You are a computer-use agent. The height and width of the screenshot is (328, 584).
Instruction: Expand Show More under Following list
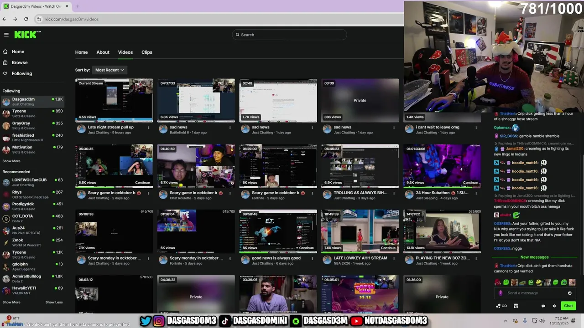[11, 161]
